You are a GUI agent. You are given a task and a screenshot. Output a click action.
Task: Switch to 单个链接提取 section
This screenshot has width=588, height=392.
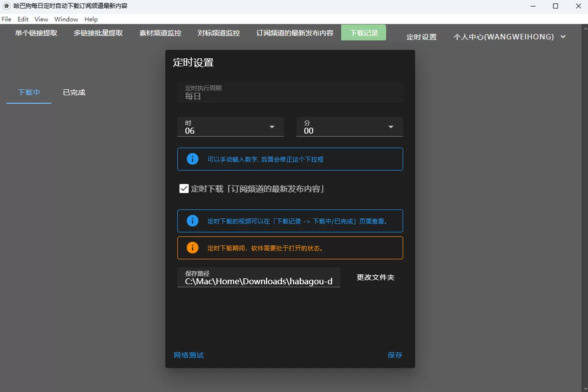coord(35,32)
